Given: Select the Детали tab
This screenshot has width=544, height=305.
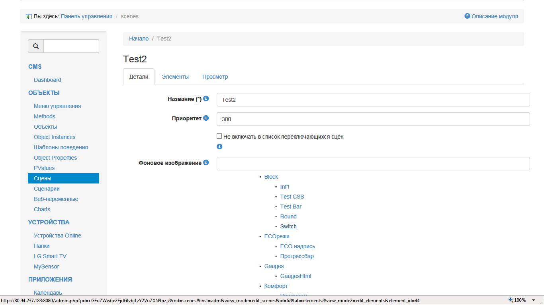Looking at the screenshot, I should [139, 77].
